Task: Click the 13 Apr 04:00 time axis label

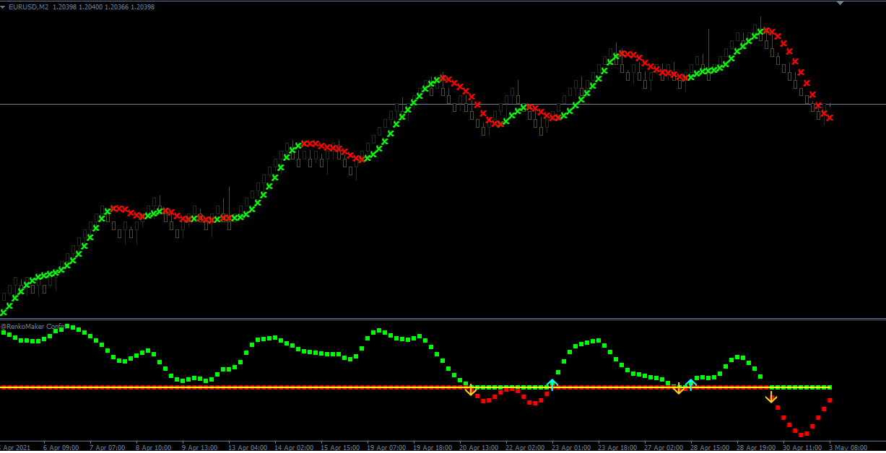Action: coord(248,448)
